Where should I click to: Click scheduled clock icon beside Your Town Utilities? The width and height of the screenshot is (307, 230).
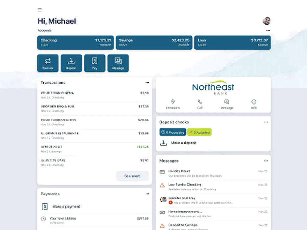pos(43,219)
